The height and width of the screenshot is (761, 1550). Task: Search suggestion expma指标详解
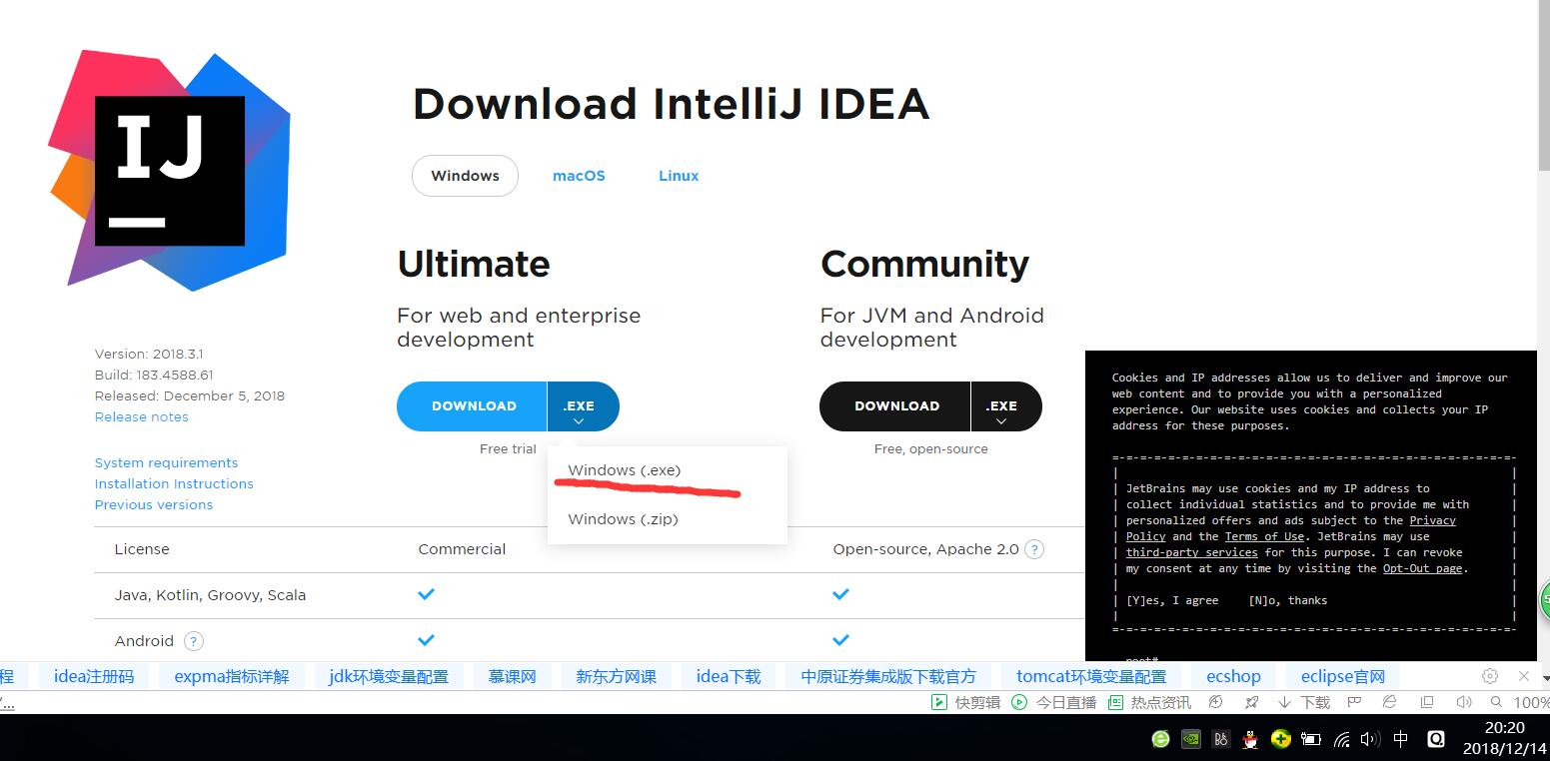point(231,676)
